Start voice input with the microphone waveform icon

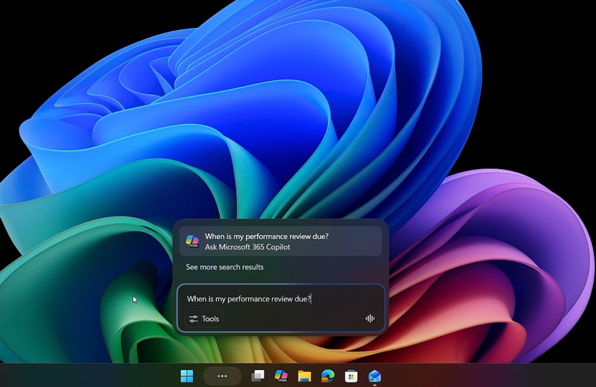point(370,318)
